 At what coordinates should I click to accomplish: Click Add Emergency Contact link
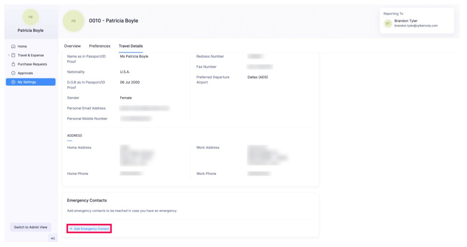tap(89, 229)
